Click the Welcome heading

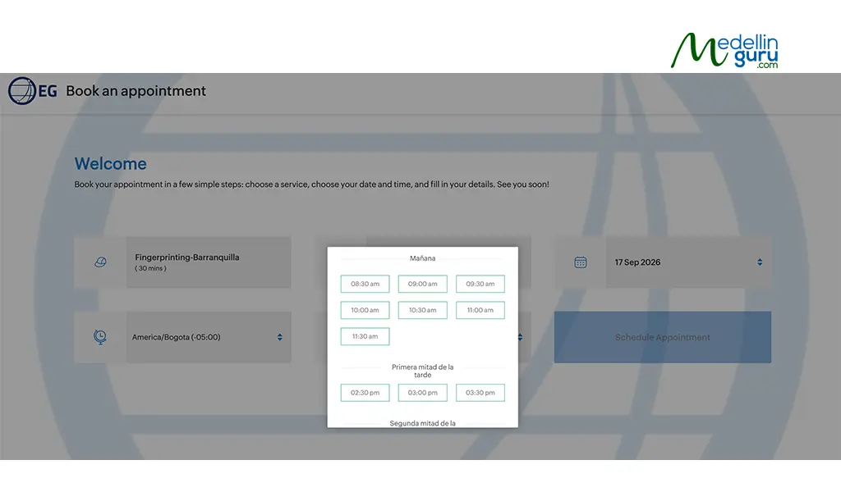(111, 163)
